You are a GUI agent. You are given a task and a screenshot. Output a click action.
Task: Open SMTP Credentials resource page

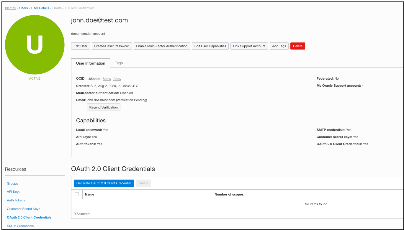click(x=20, y=226)
